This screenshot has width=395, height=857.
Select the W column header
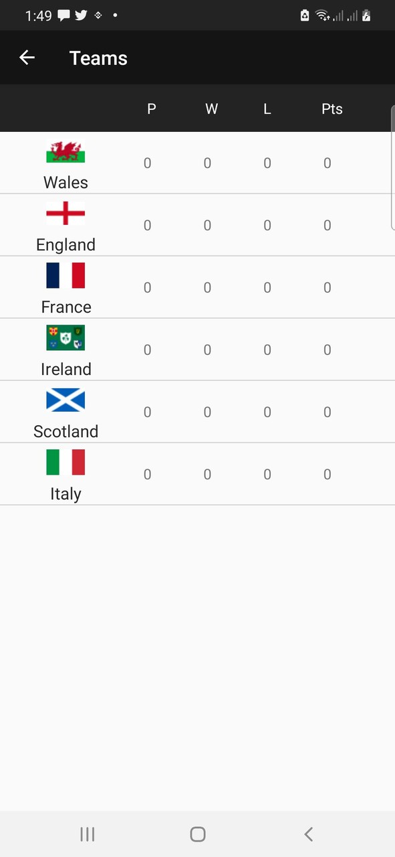point(211,108)
